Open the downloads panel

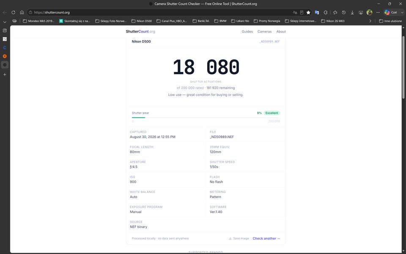352,12
